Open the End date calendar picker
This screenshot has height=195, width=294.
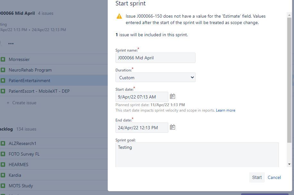[172, 127]
